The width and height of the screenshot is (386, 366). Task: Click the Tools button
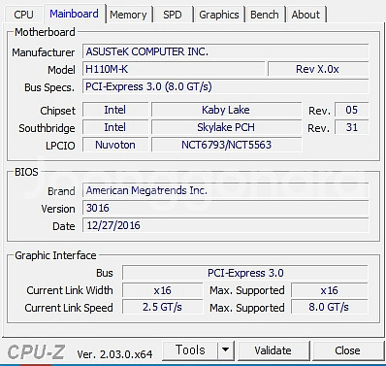190,350
